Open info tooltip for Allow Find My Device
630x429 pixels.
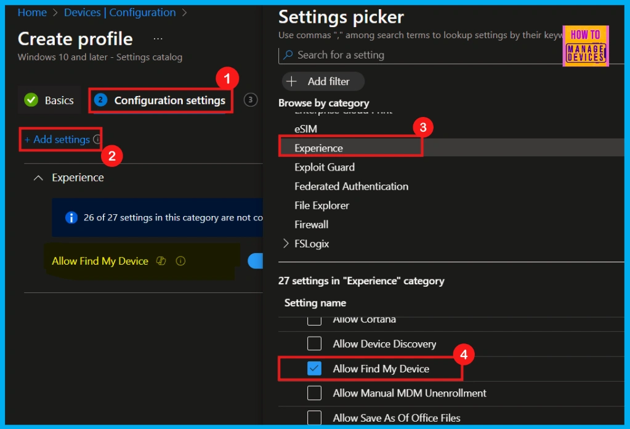click(x=181, y=261)
